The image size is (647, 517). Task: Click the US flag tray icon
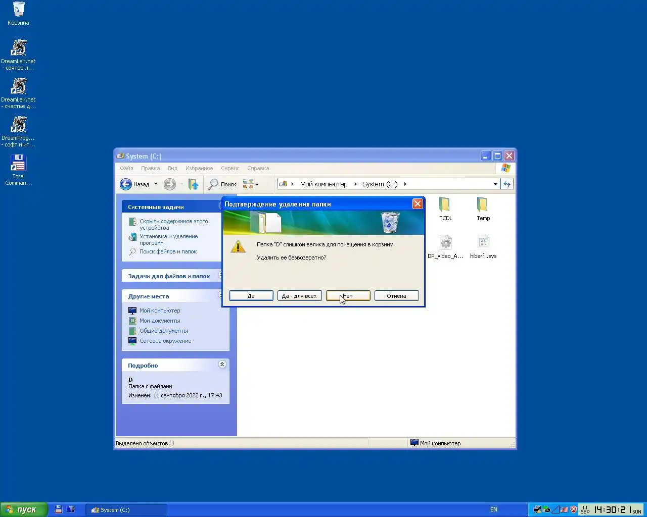click(x=564, y=510)
